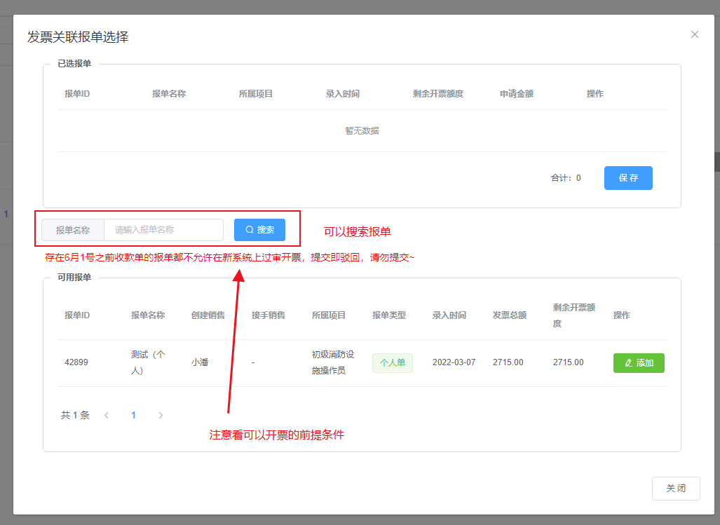Image resolution: width=720 pixels, height=525 pixels.
Task: Click the 发票总额 column header
Action: pos(509,315)
